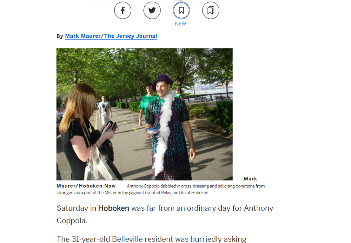This screenshot has height=243, width=351.
Task: Click the paragraph about the 31-year-old Belleville resident
Action: (151, 239)
